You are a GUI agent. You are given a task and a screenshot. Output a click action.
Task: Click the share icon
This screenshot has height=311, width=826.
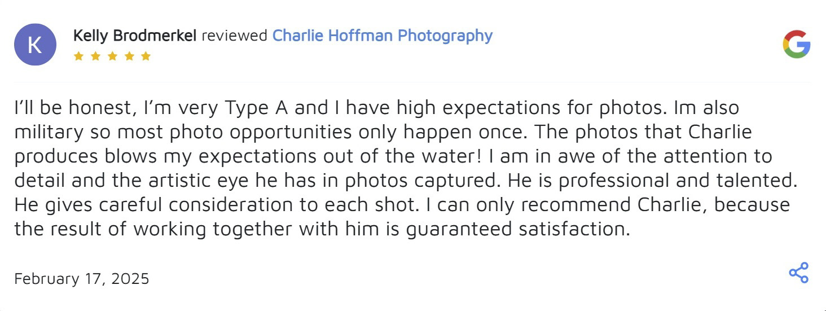click(x=798, y=273)
